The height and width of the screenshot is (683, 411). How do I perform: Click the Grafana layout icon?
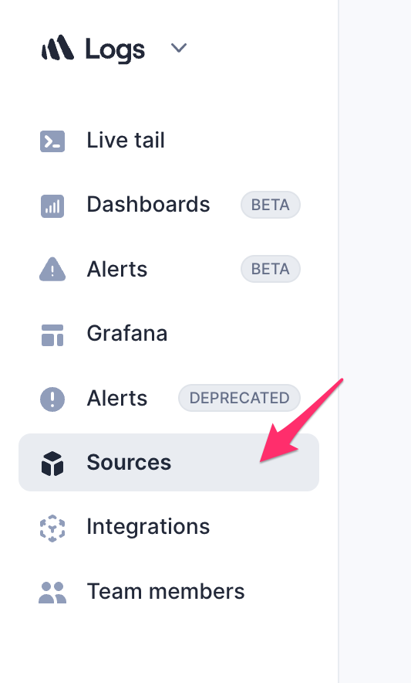coord(52,335)
